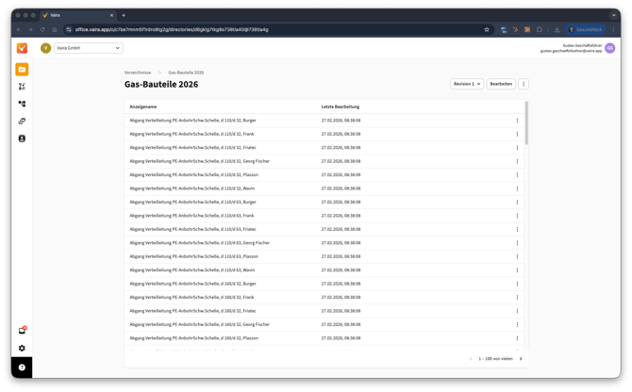Open the directories folder icon in sidebar
Viewport: 632px width, 392px height.
coord(22,69)
